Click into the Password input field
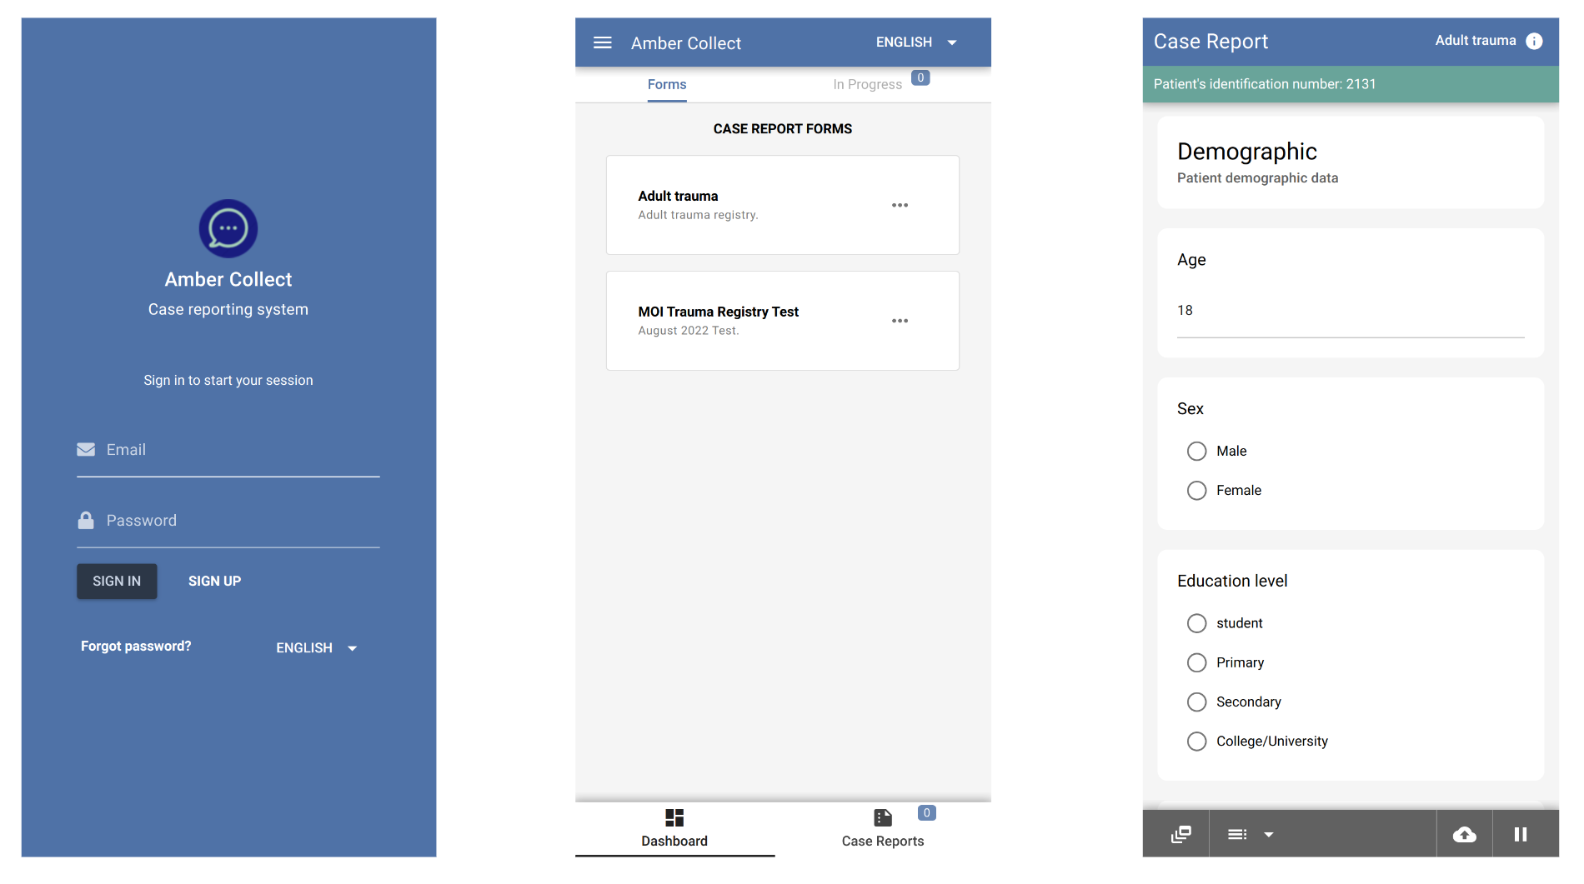This screenshot has width=1584, height=884. 228,521
